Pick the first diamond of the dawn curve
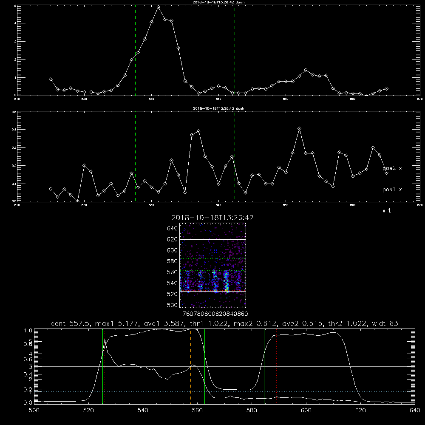Screen dimensions: 425x425 tap(51, 79)
